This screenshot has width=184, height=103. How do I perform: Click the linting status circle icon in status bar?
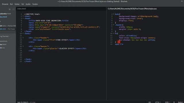174,102
